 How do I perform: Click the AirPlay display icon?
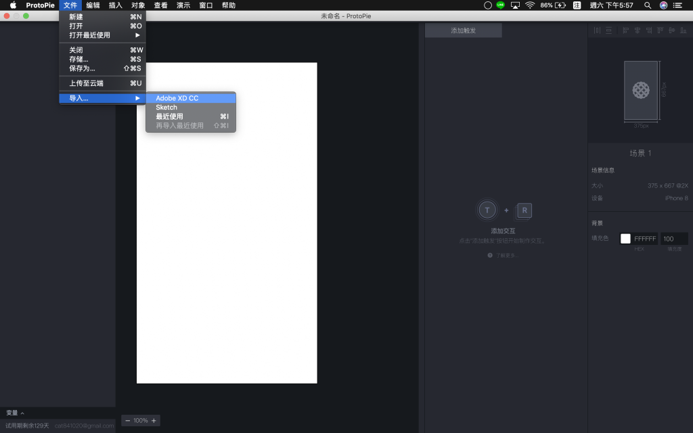click(x=515, y=5)
